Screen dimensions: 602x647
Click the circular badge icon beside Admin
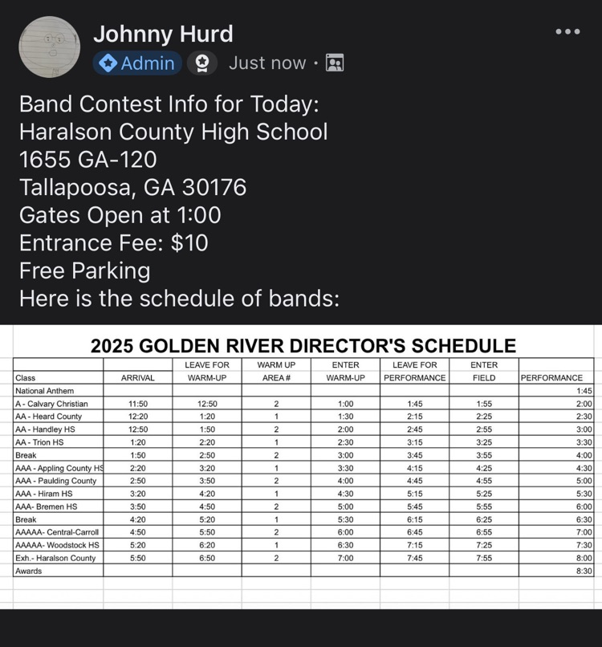[202, 63]
